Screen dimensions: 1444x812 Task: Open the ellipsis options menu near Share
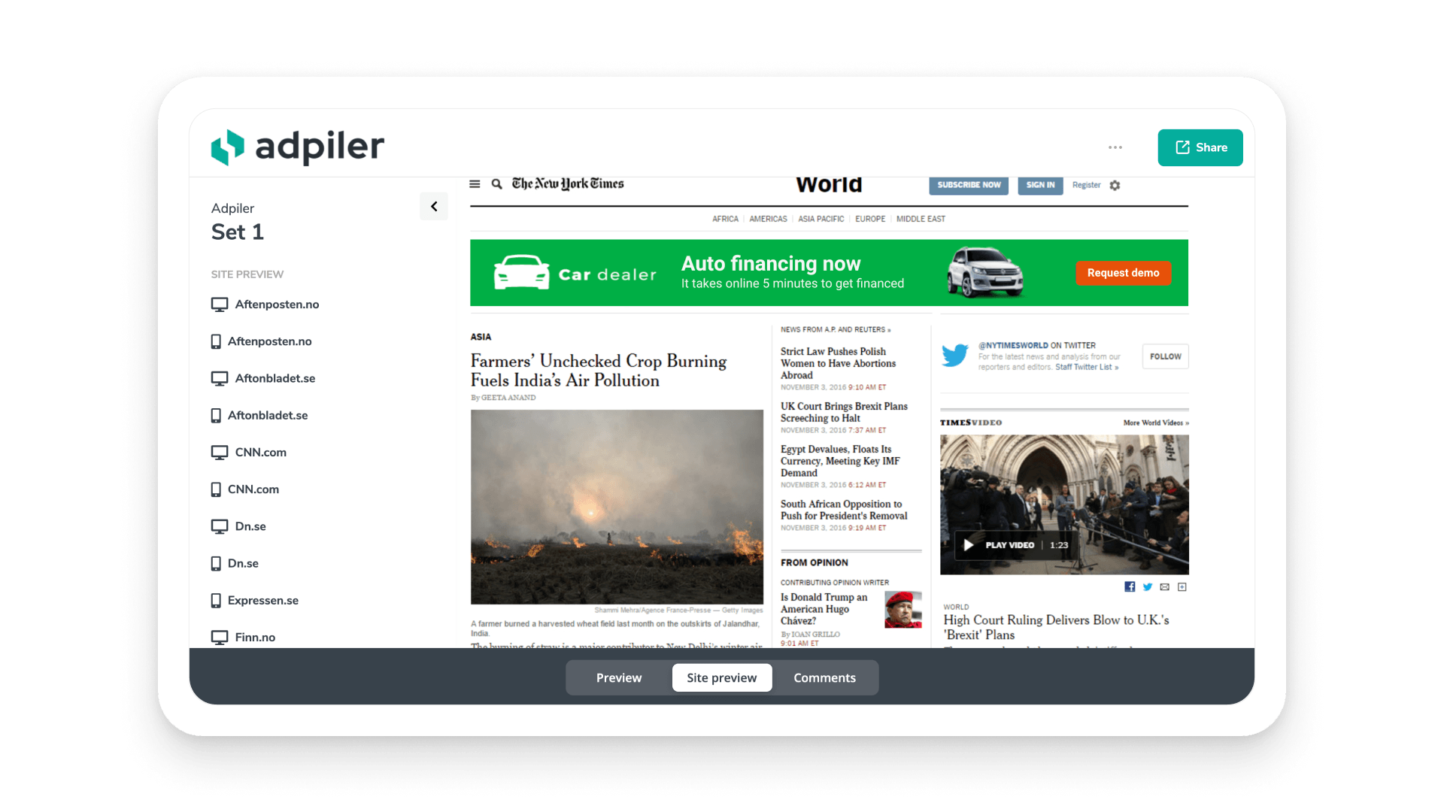[x=1115, y=147]
